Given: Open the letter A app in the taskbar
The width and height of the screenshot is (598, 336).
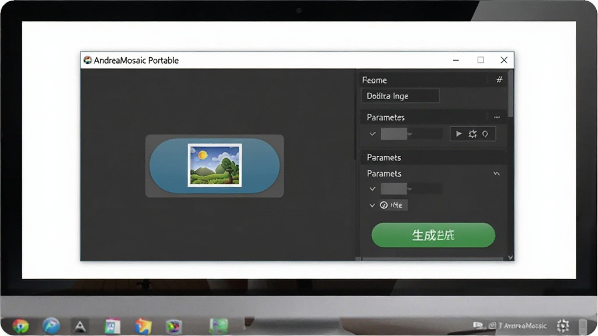Looking at the screenshot, I should pos(79,327).
